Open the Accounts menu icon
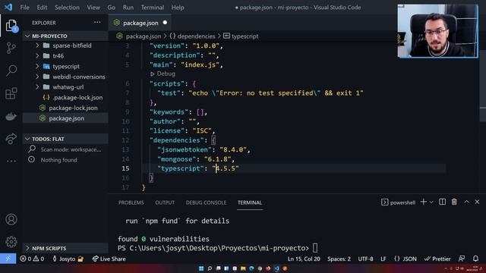Image resolution: width=486 pixels, height=273 pixels. pyautogui.click(x=11, y=219)
